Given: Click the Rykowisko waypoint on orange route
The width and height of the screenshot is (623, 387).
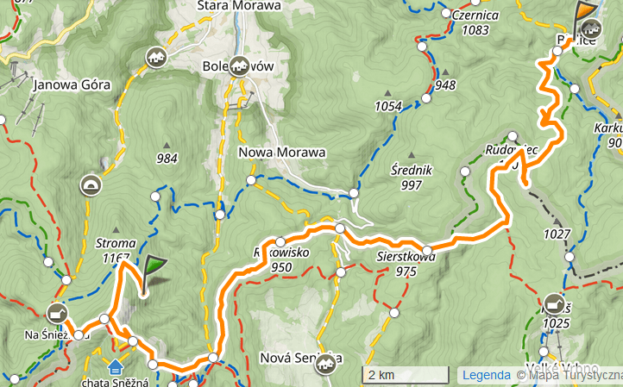Looking at the screenshot, I should [x=280, y=241].
